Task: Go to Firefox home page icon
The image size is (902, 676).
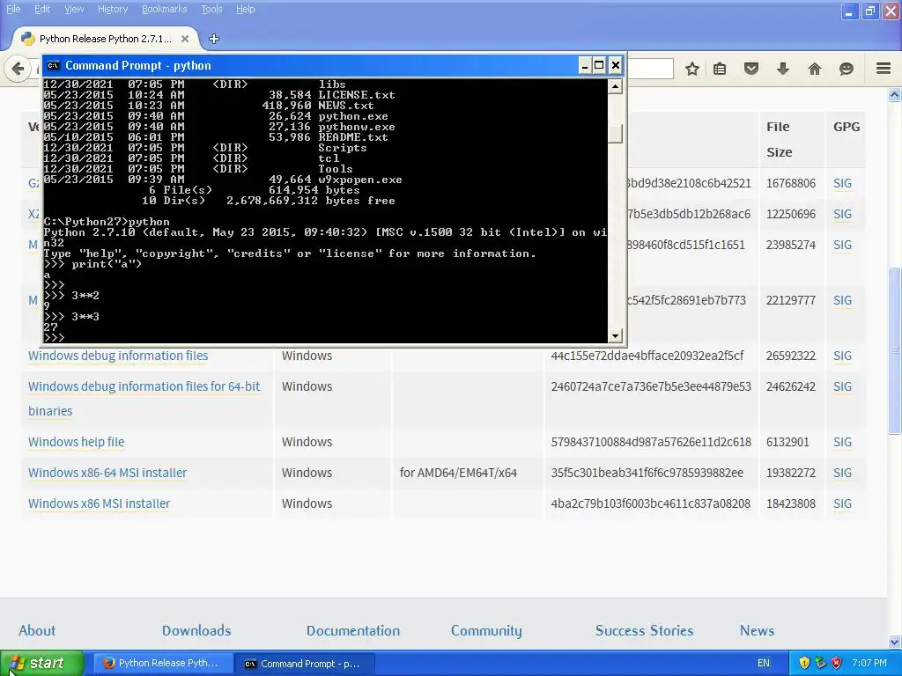Action: pos(815,69)
